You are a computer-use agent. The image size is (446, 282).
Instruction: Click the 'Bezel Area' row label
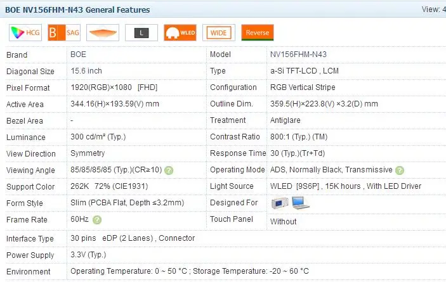pos(25,120)
